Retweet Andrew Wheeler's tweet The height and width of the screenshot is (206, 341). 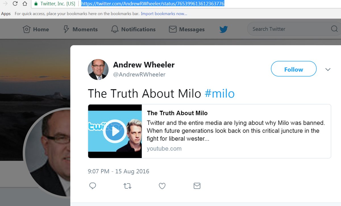pyautogui.click(x=127, y=186)
